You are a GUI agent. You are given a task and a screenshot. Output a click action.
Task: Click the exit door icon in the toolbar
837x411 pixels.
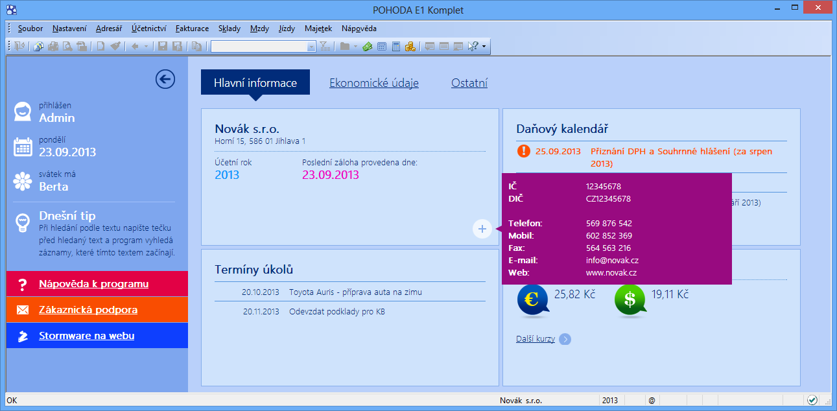tap(20, 46)
